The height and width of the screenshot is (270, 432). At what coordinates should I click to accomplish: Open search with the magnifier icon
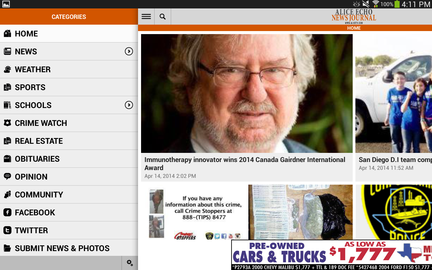[163, 17]
